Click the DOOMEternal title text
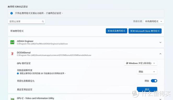This screenshot has width=173, height=100. pyautogui.click(x=24, y=53)
